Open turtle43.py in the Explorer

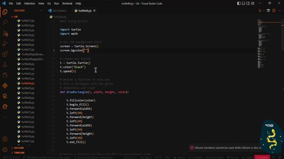[28, 79]
